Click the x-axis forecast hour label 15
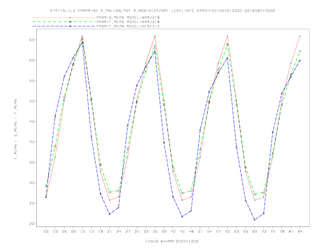 (91, 231)
